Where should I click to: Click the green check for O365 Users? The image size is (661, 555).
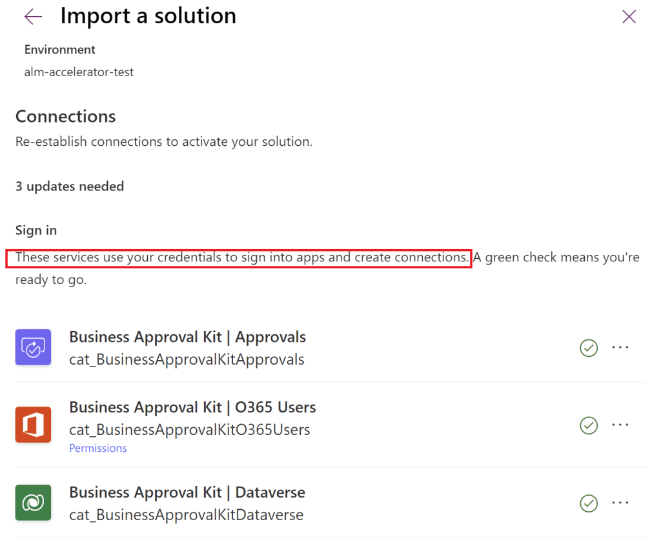(x=589, y=425)
